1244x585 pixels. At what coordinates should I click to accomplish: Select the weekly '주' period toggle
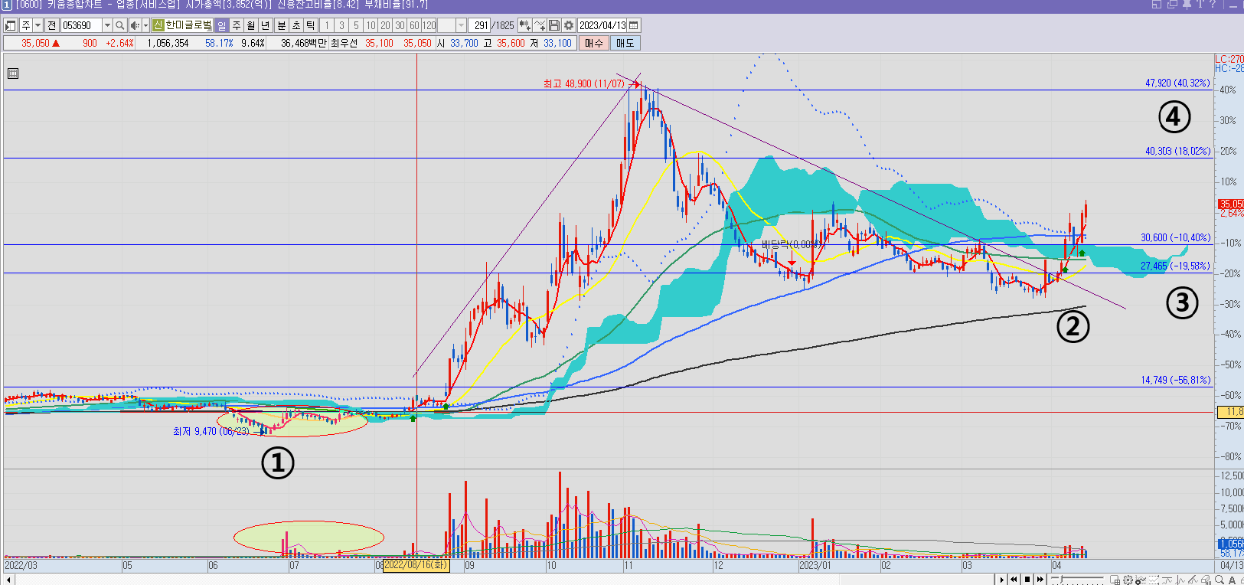[237, 25]
